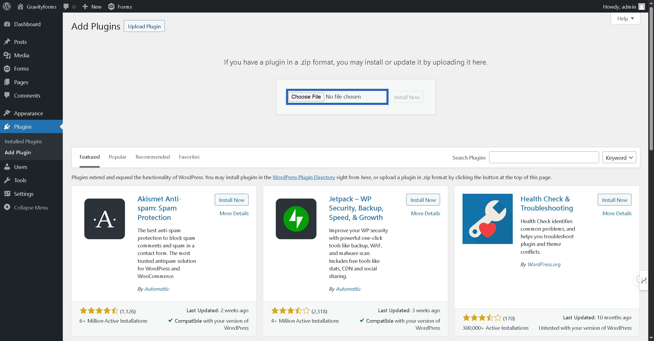Click the Upload Plugin button
654x341 pixels.
144,26
